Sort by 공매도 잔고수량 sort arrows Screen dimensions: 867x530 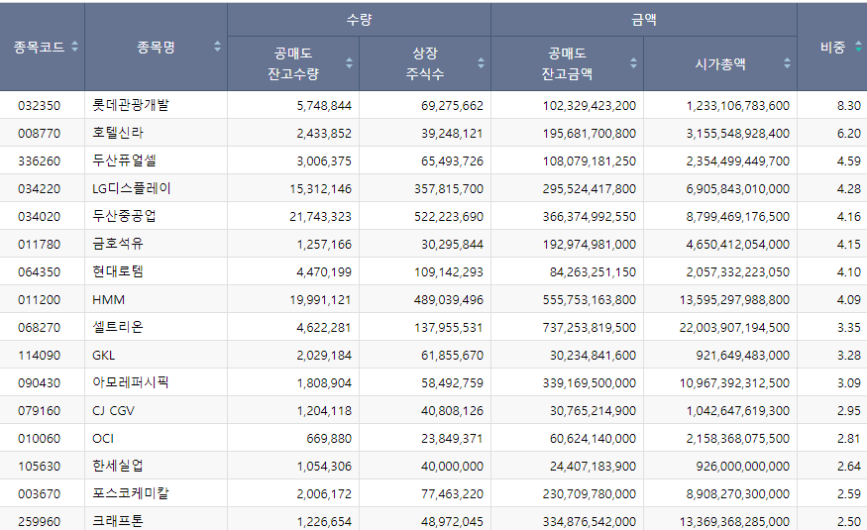click(349, 63)
